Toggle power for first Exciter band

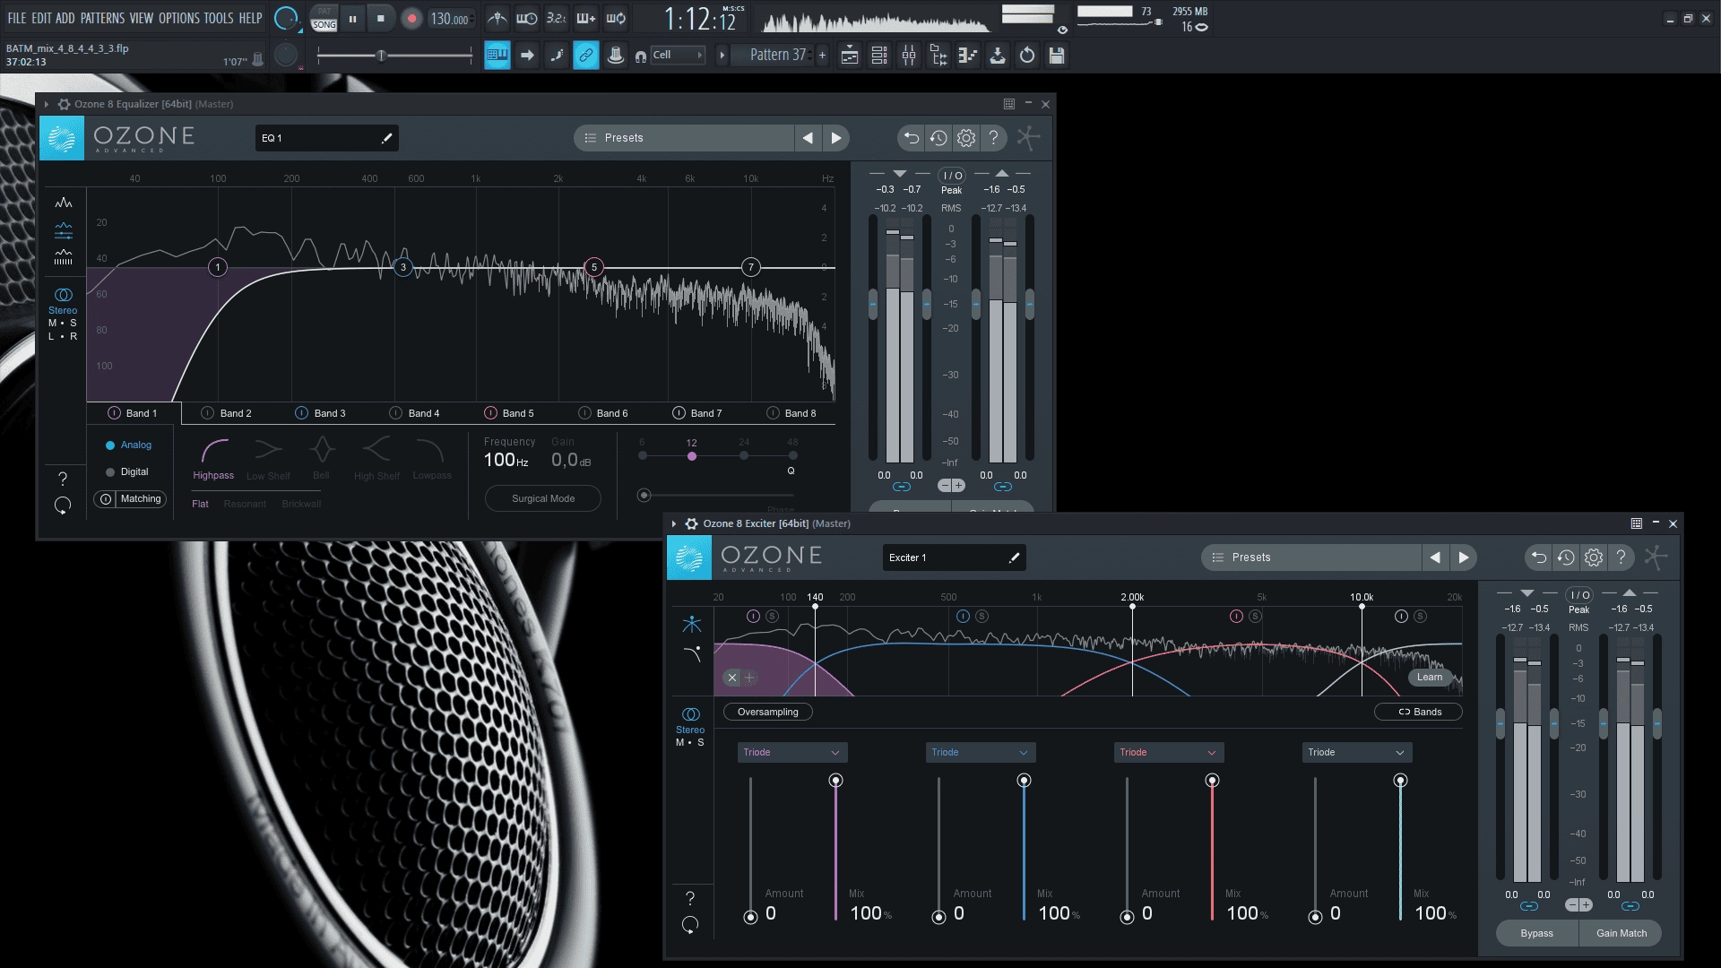pyautogui.click(x=753, y=617)
